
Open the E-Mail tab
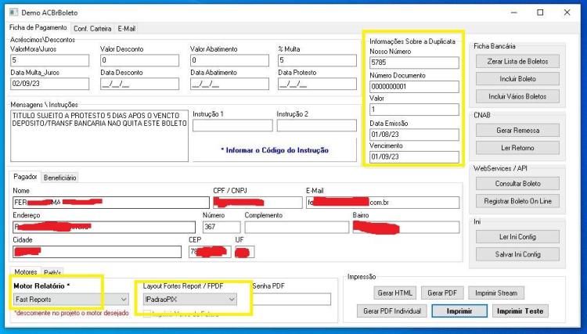coord(127,28)
